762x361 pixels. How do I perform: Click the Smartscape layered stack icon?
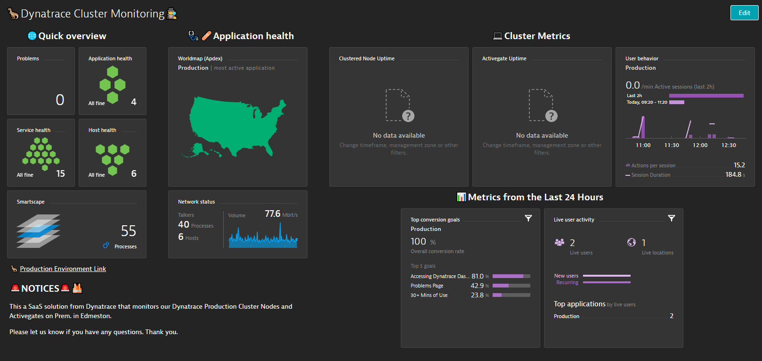tap(38, 231)
